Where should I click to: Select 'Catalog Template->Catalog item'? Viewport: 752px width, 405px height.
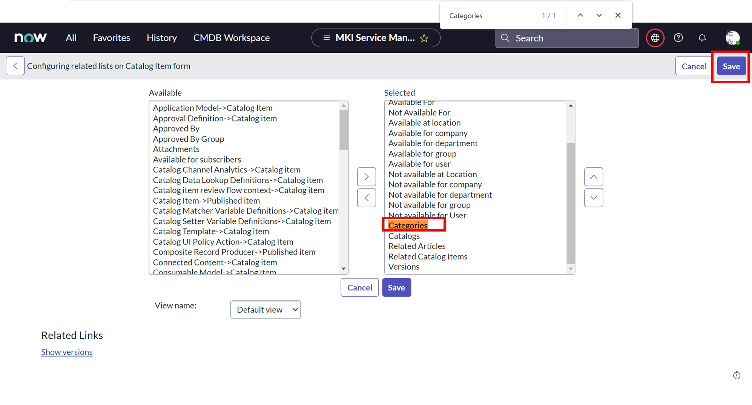pos(211,232)
